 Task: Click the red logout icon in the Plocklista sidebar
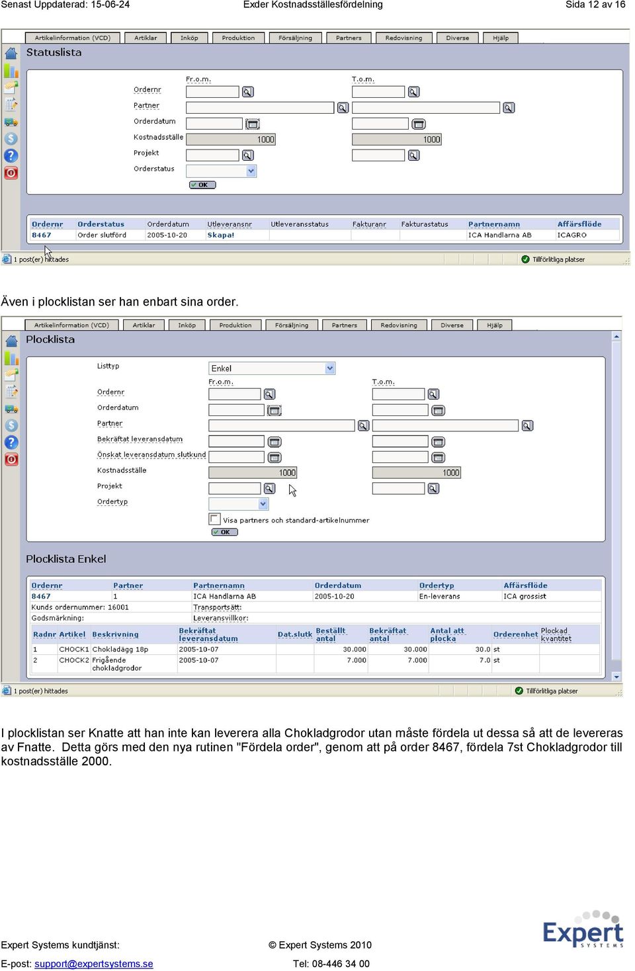pos(11,460)
